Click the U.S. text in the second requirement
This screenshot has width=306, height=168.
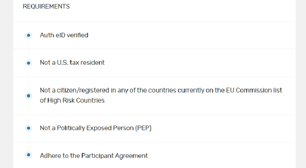pos(62,63)
